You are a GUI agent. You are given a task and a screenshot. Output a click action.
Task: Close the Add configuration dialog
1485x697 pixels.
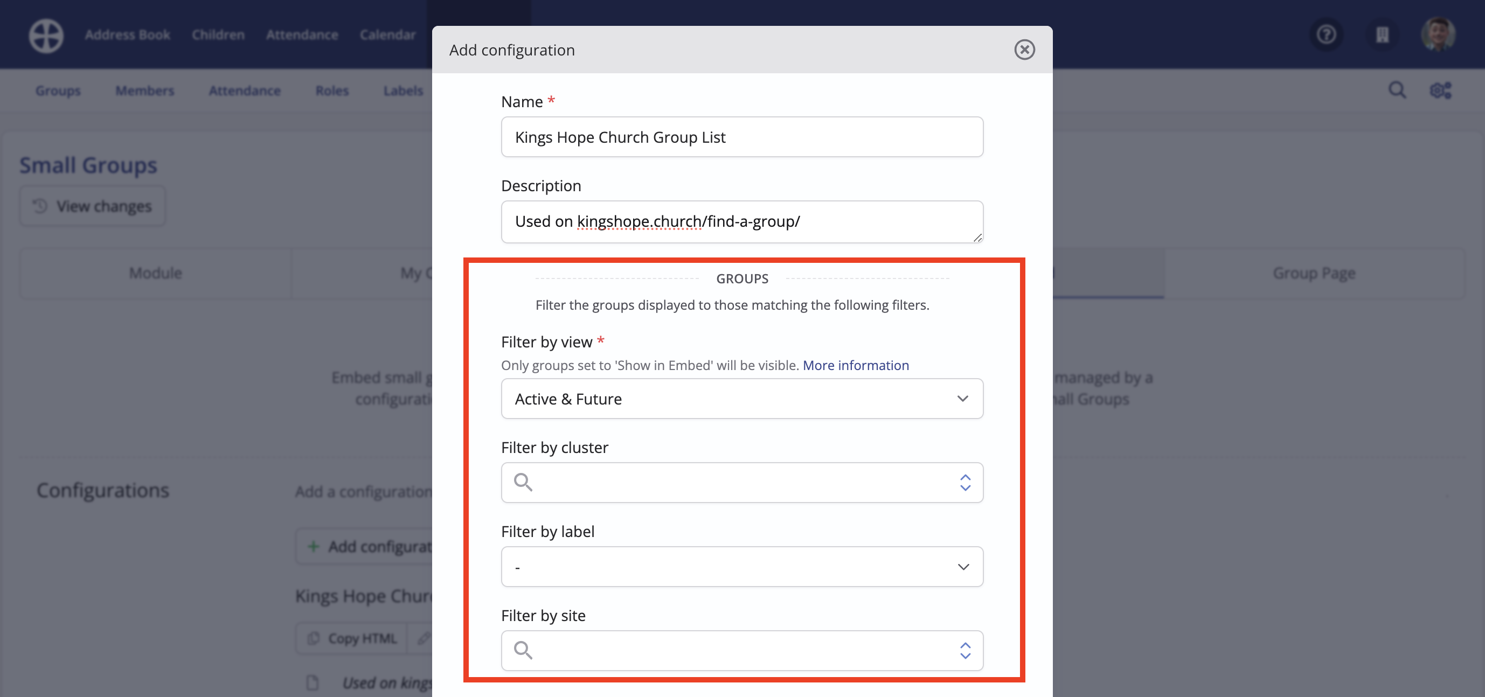coord(1024,50)
